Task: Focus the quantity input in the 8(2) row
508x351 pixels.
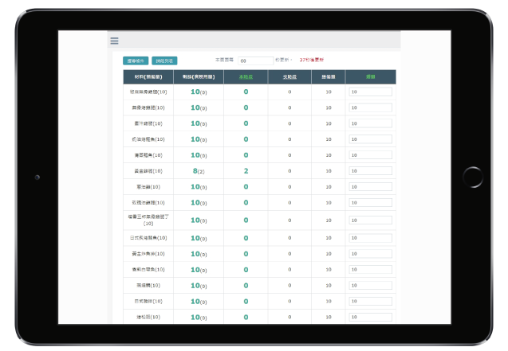Action: tap(370, 171)
